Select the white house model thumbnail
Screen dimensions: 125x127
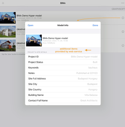(x=8, y=32)
